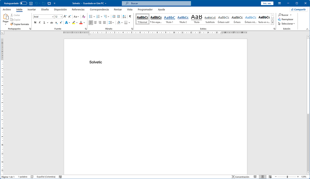Switch to the Diseño tab
This screenshot has width=310, height=179.
coord(45,9)
